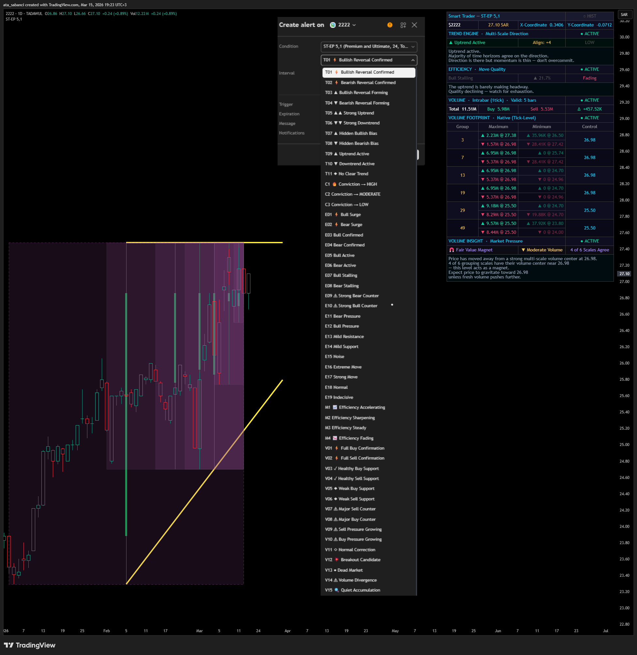The image size is (637, 655).
Task: Click the Moderate Volume cell
Action: 542,250
